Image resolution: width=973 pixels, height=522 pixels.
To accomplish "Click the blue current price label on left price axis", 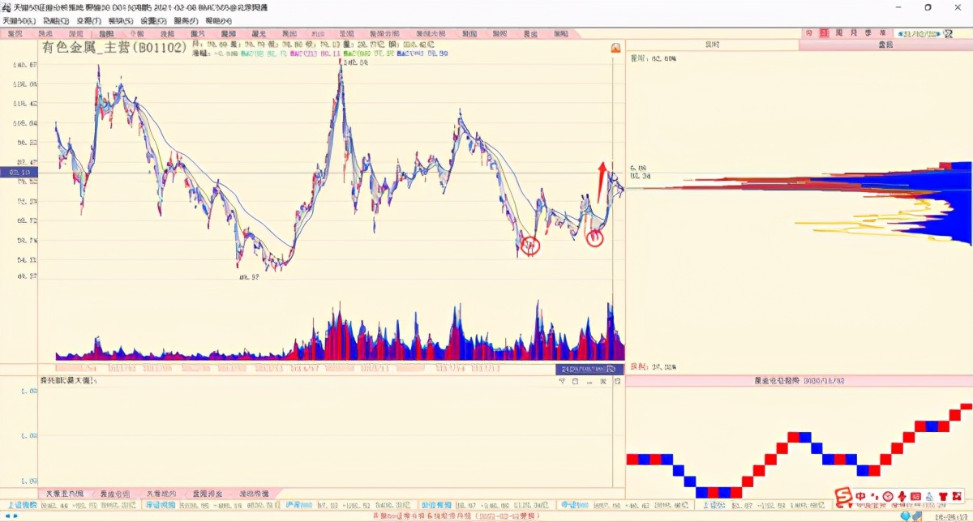I will click(x=19, y=173).
